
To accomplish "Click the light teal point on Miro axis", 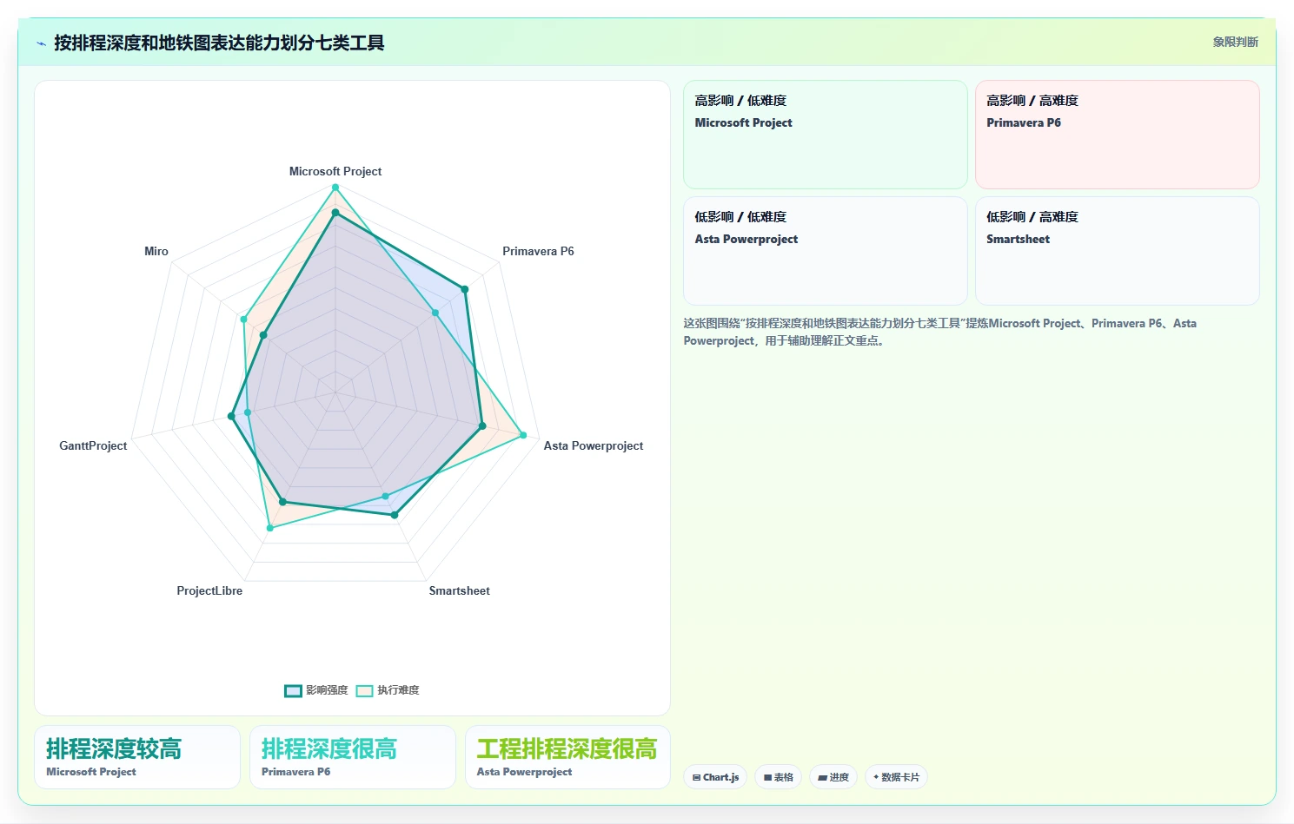I will [243, 320].
